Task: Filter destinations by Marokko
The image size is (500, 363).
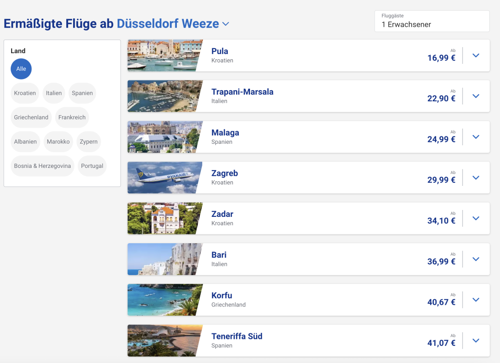Action: (58, 142)
